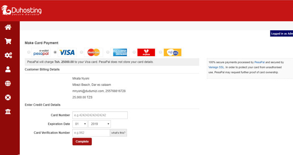Expand the expiration year 2019 dropdown
The image size is (293, 155).
(x=100, y=124)
